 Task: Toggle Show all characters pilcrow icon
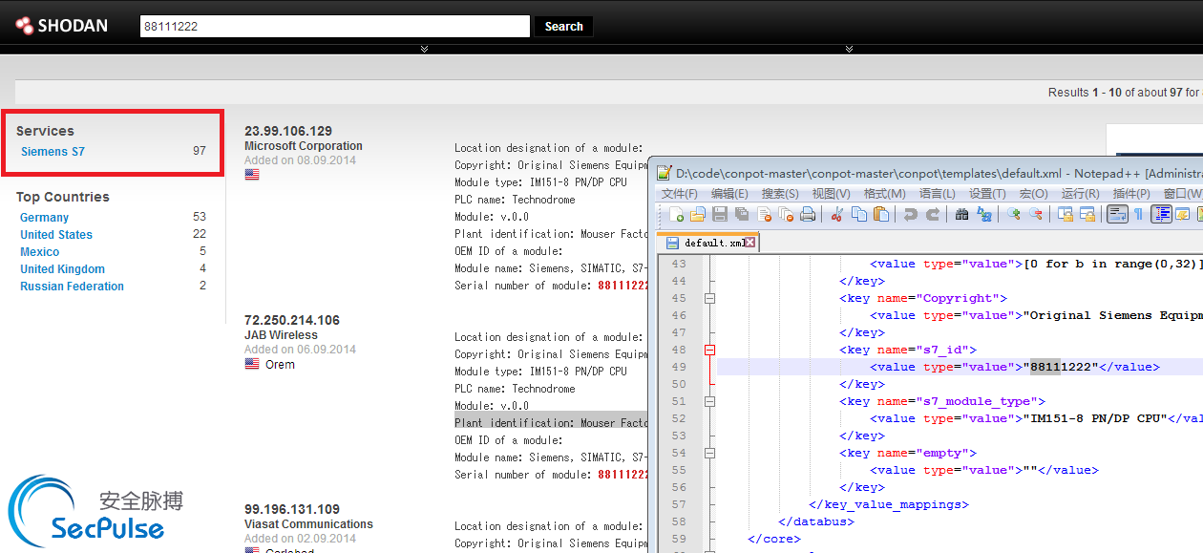pos(1138,215)
